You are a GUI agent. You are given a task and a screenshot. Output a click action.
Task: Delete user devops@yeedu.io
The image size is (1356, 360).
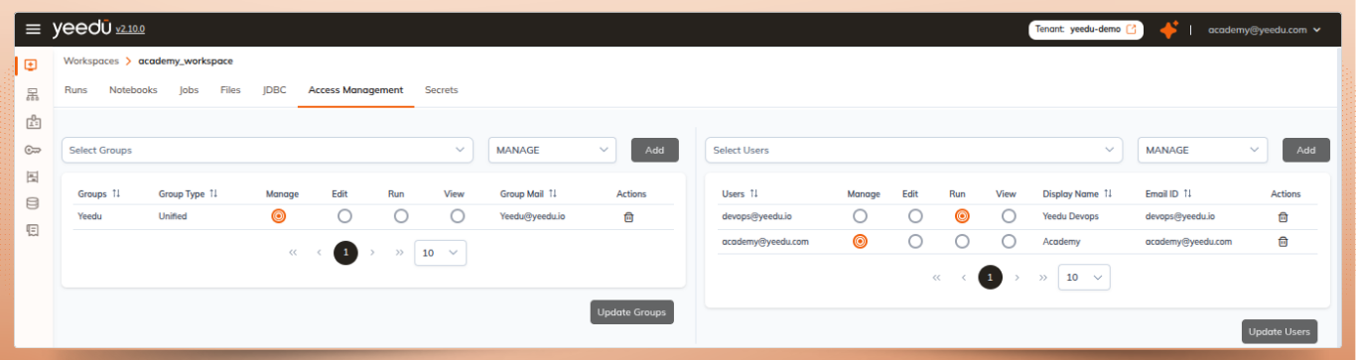pyautogui.click(x=1283, y=216)
